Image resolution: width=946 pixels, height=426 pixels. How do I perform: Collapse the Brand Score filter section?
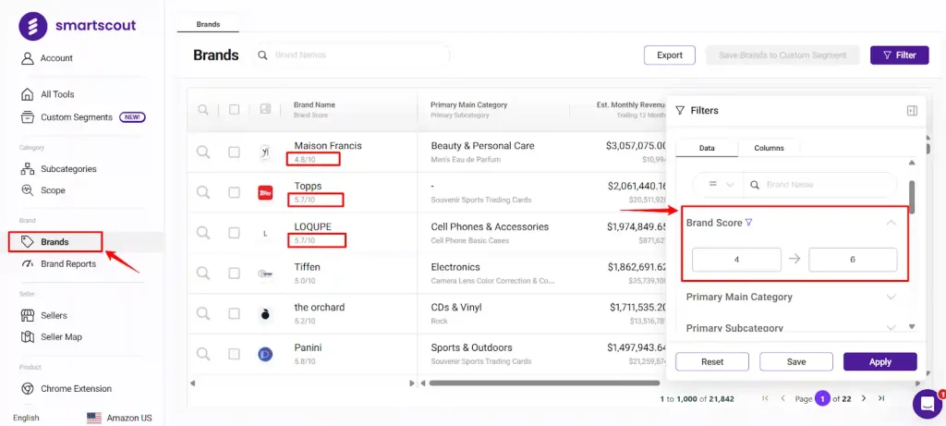click(891, 223)
